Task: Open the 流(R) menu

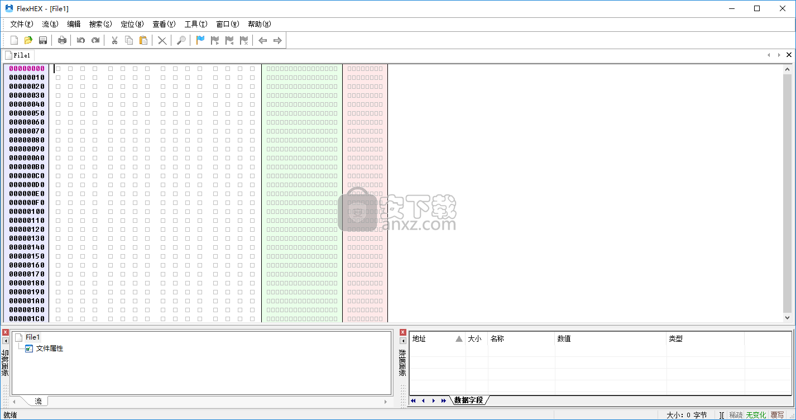Action: (x=50, y=24)
